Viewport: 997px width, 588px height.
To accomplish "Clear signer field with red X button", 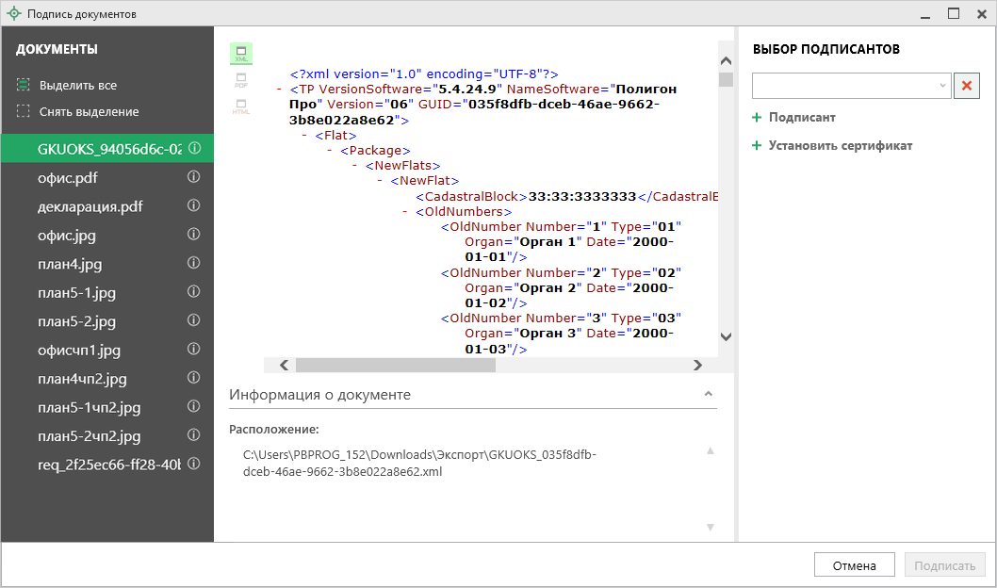I will [x=967, y=86].
